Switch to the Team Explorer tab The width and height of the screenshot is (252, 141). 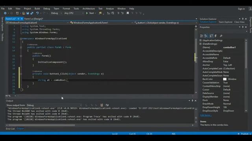click(225, 22)
